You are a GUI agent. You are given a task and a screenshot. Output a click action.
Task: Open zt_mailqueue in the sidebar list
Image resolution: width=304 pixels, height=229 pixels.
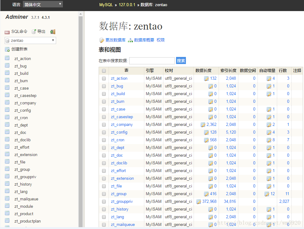[x=27, y=199]
